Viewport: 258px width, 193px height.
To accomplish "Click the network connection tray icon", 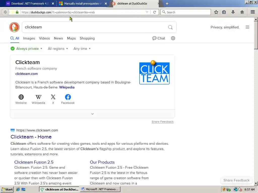I will click(x=236, y=189).
